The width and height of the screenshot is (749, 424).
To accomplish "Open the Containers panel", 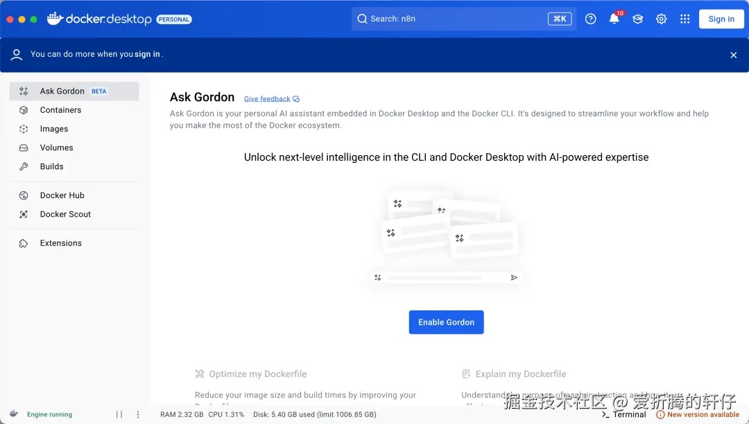I will tap(60, 109).
